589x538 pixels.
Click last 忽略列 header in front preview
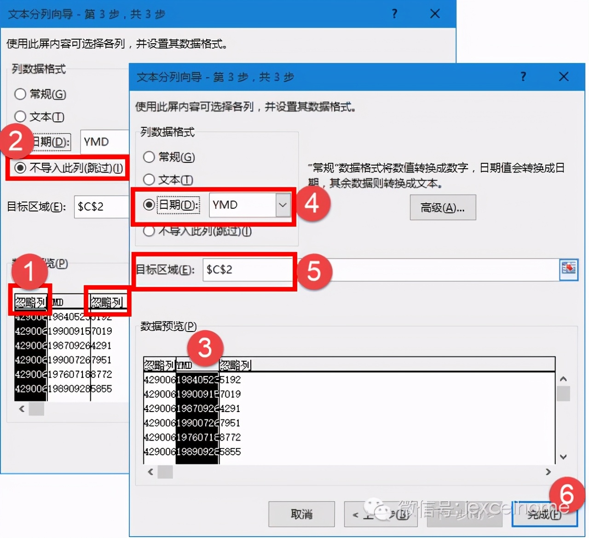(x=235, y=365)
